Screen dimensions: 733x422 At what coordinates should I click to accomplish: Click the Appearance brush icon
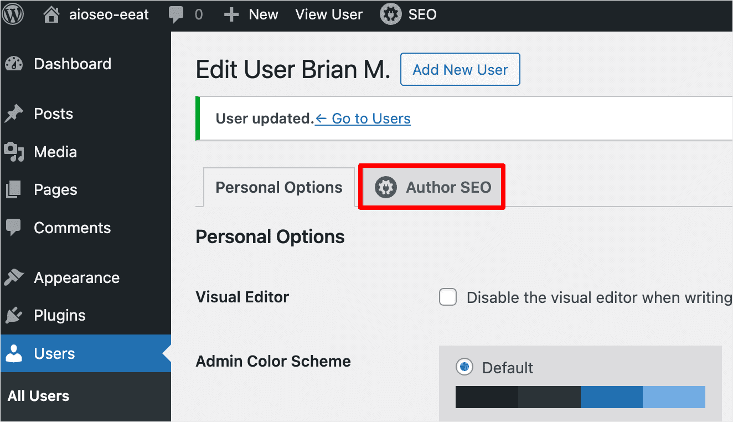click(x=14, y=277)
